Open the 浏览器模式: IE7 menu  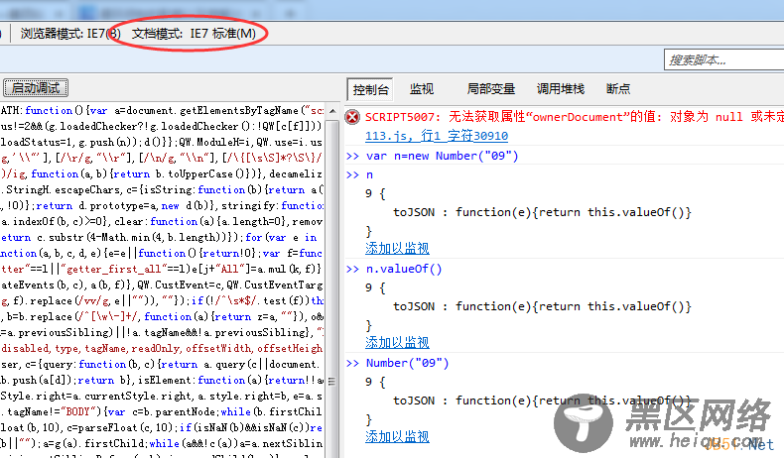70,34
